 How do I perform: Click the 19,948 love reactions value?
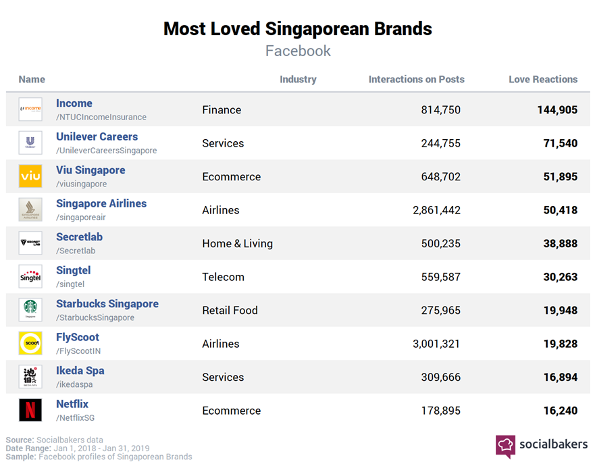(561, 310)
